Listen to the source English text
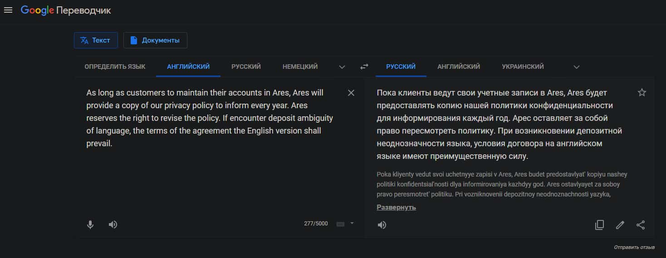This screenshot has width=666, height=258. tap(113, 225)
